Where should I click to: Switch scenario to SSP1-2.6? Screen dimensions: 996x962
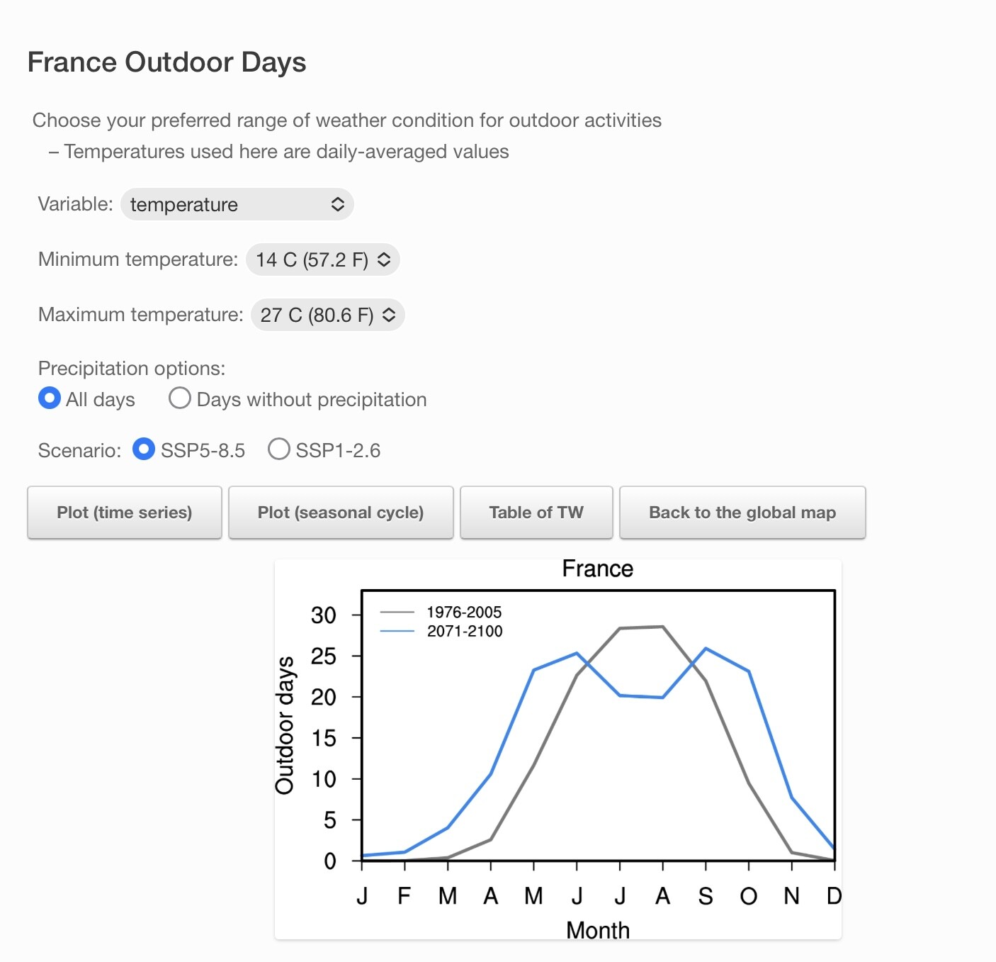coord(279,449)
